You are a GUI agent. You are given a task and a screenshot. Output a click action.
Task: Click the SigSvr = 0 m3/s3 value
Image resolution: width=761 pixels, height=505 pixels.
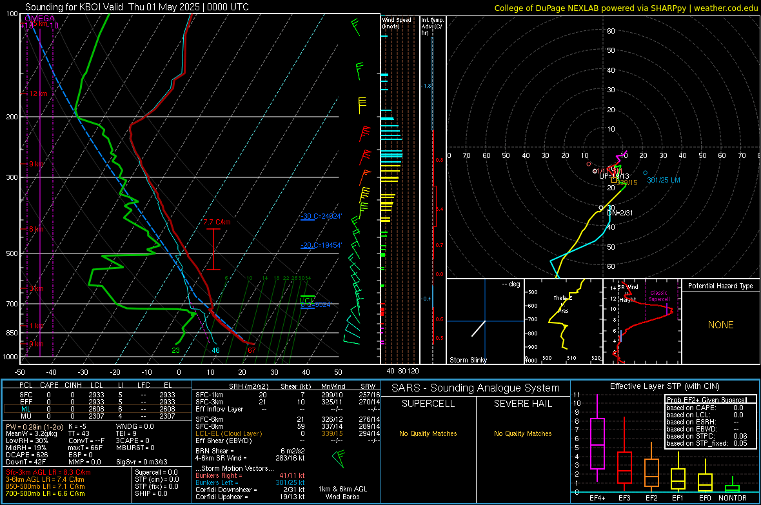click(142, 462)
